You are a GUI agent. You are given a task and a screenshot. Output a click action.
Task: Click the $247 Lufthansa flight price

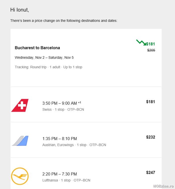point(151,172)
